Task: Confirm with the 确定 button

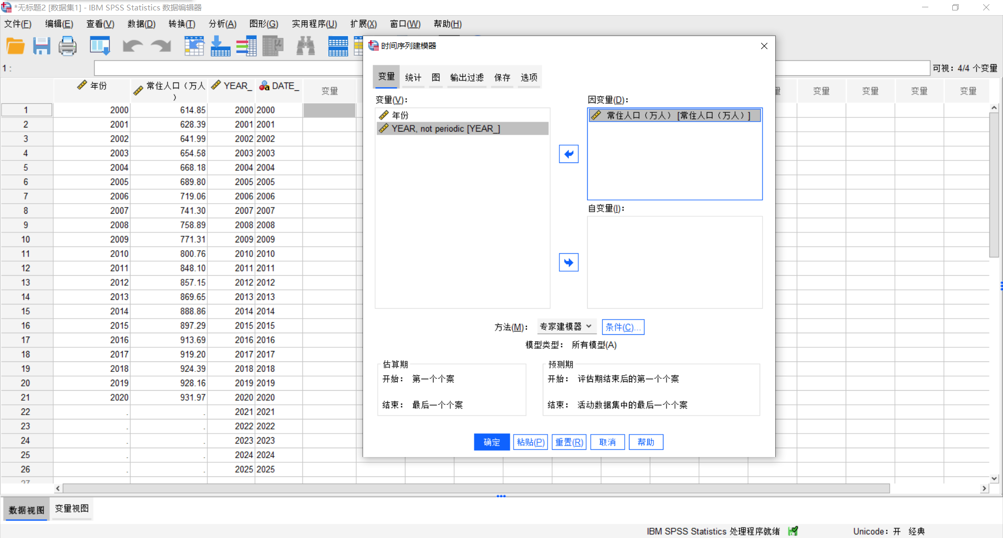Action: [492, 442]
